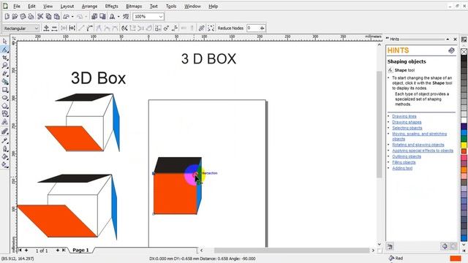Click the Reduce Nodes value field

(252, 28)
